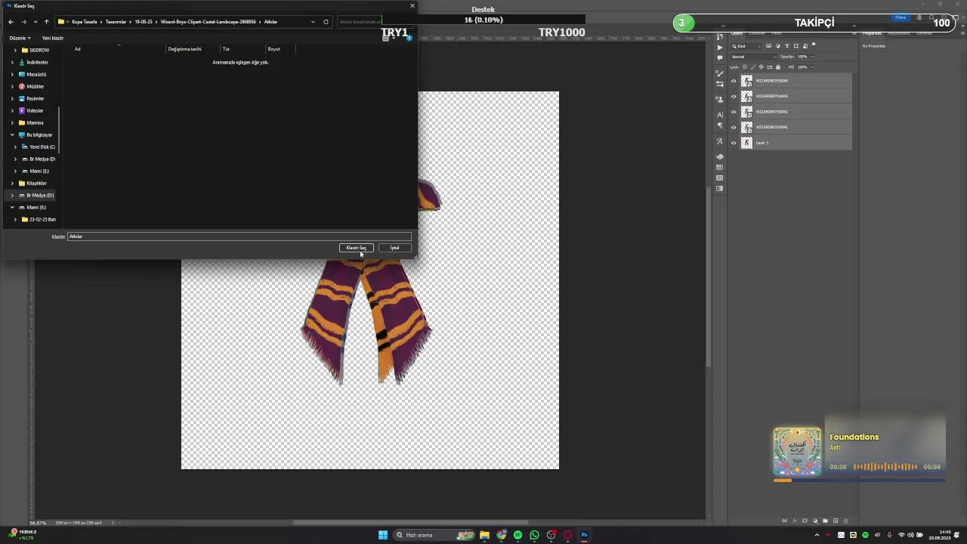Click the Forward arrow in folder dialog
This screenshot has width=967, height=544.
(x=23, y=22)
